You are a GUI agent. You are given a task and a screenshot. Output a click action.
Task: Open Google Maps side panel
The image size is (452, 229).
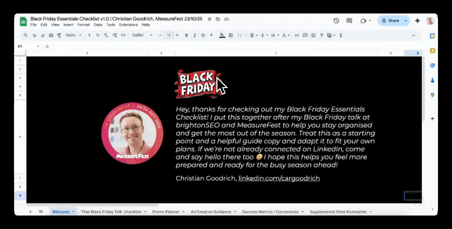[x=432, y=95]
